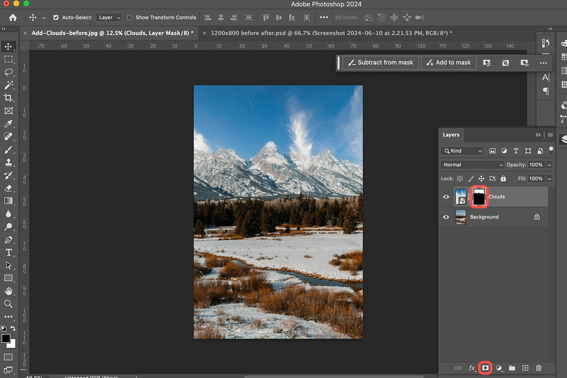Select the Eraser tool
This screenshot has height=378, width=567.
pyautogui.click(x=8, y=188)
